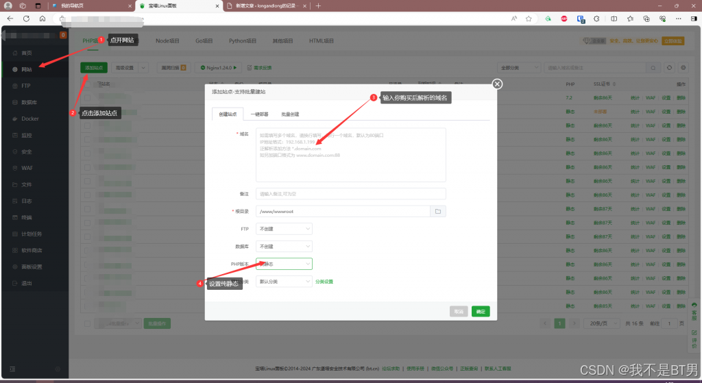Open the Docker section in sidebar

coord(29,119)
